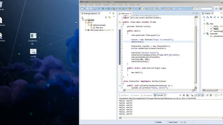Open the File menu
223x125 pixels.
pos(82,5)
